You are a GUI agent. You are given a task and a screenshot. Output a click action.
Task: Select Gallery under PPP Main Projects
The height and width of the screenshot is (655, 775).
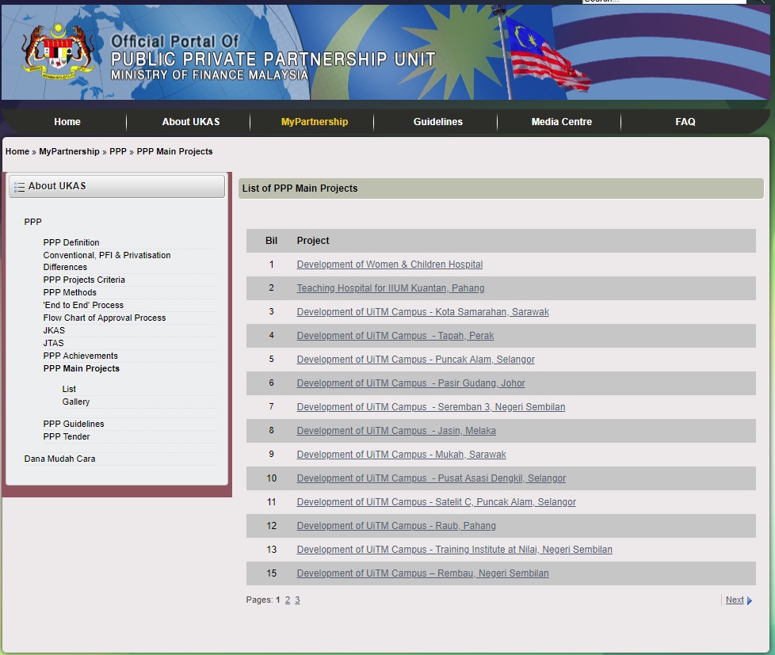[x=76, y=402]
